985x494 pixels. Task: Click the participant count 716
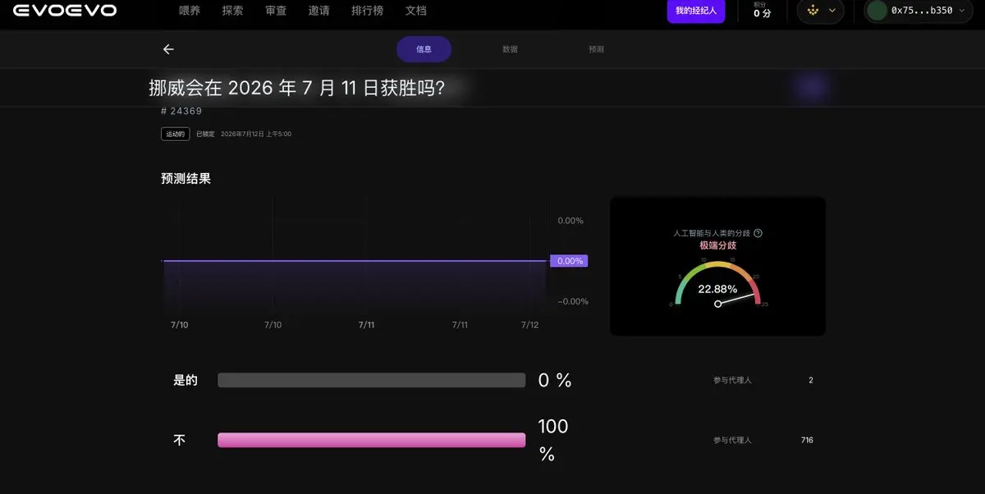[x=807, y=441]
